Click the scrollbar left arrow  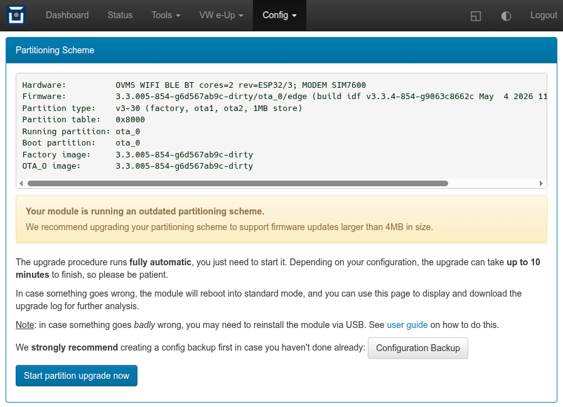21,183
